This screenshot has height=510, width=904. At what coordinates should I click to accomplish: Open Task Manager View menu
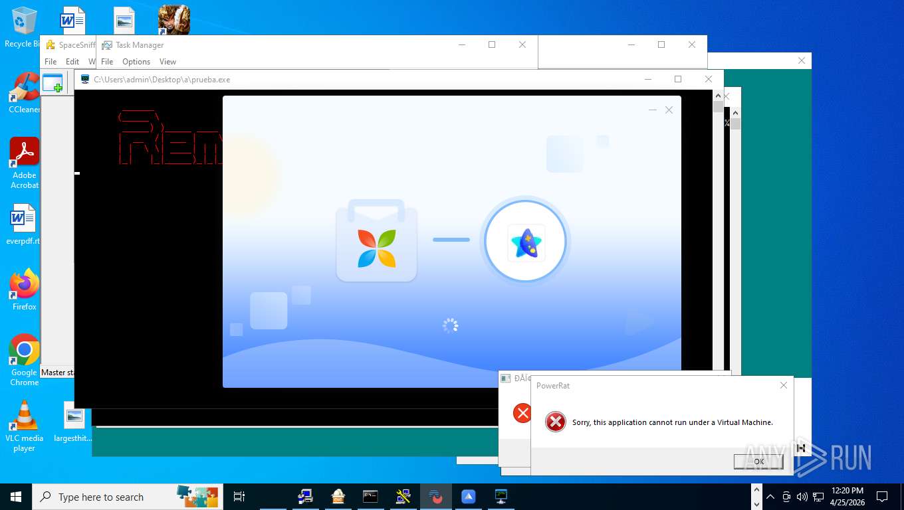pyautogui.click(x=168, y=62)
